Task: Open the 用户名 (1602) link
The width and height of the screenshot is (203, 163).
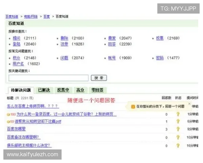Action: pos(18,64)
